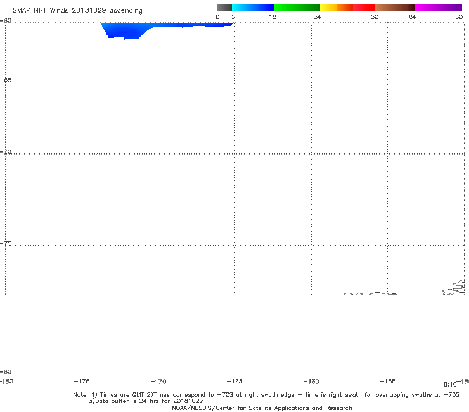Select the red colorbar segment
The image size is (469, 412).
point(364,8)
